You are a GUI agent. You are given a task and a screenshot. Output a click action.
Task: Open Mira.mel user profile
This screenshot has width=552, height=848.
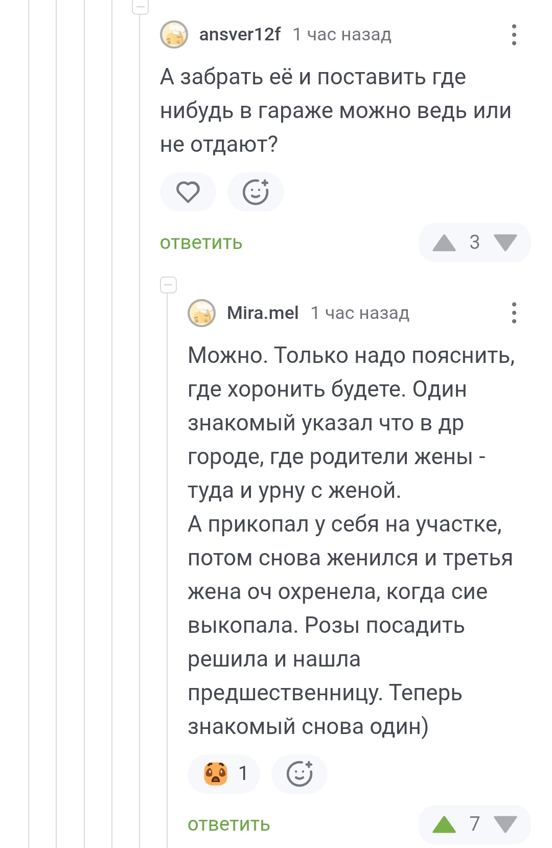tap(263, 313)
